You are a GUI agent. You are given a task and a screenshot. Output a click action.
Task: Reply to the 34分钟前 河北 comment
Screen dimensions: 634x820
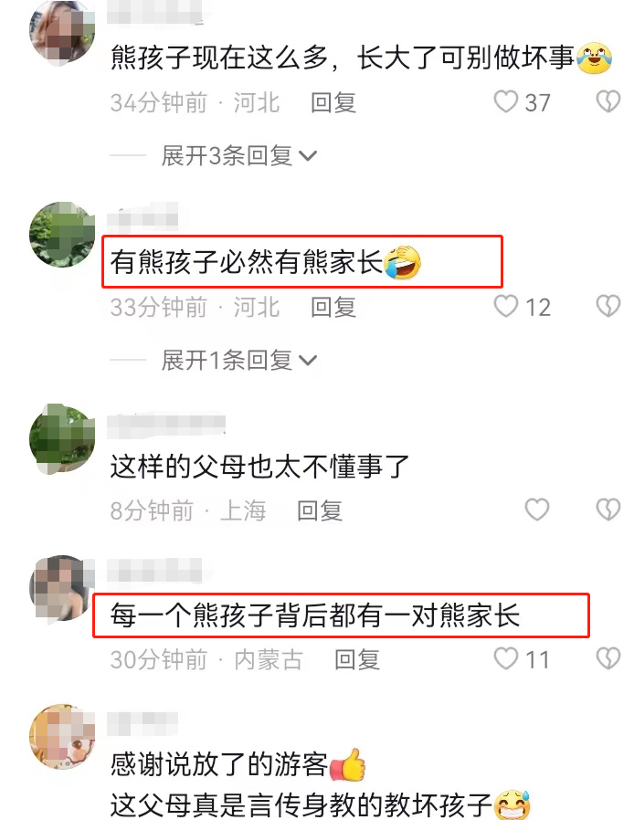point(333,102)
